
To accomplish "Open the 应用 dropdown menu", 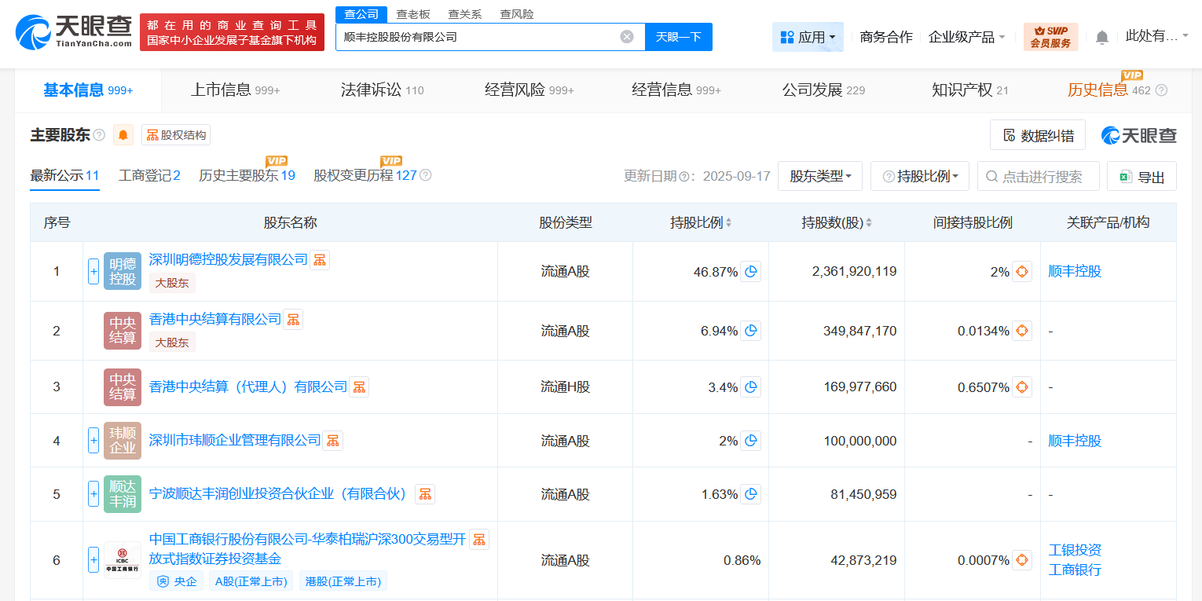I will point(807,37).
